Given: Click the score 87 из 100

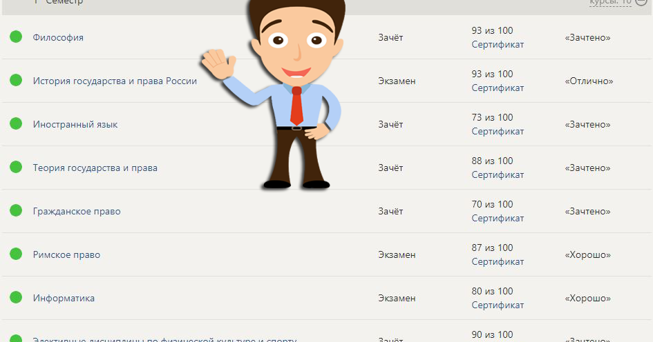Looking at the screenshot, I should tap(492, 248).
